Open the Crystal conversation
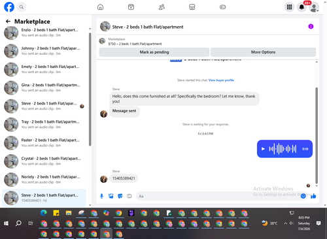 click(x=44, y=161)
